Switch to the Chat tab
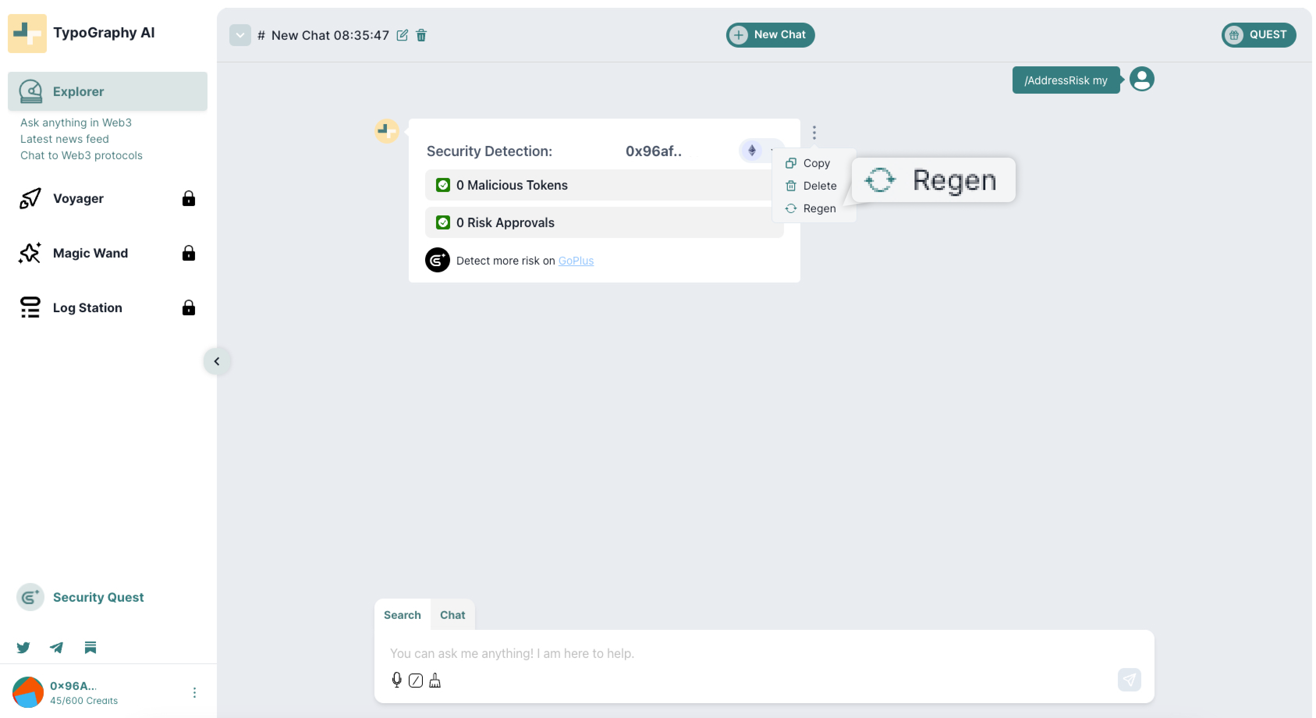 tap(452, 615)
